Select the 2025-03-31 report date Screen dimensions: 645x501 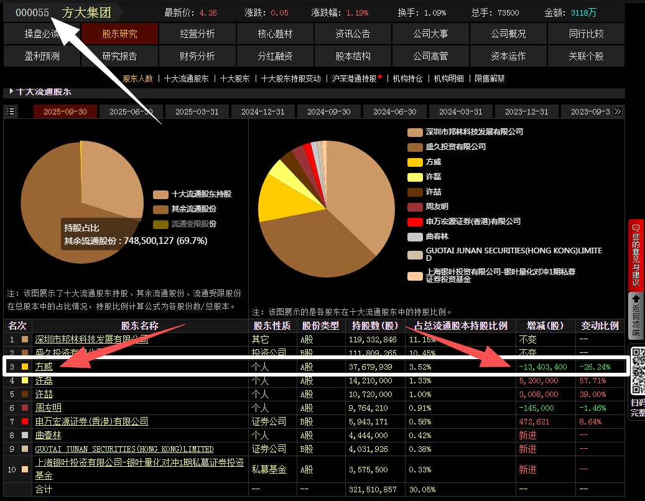pyautogui.click(x=197, y=111)
